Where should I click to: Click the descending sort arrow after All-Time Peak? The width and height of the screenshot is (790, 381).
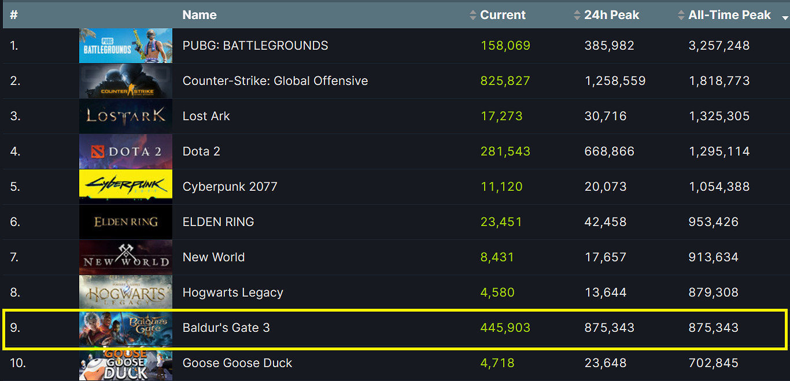point(785,17)
